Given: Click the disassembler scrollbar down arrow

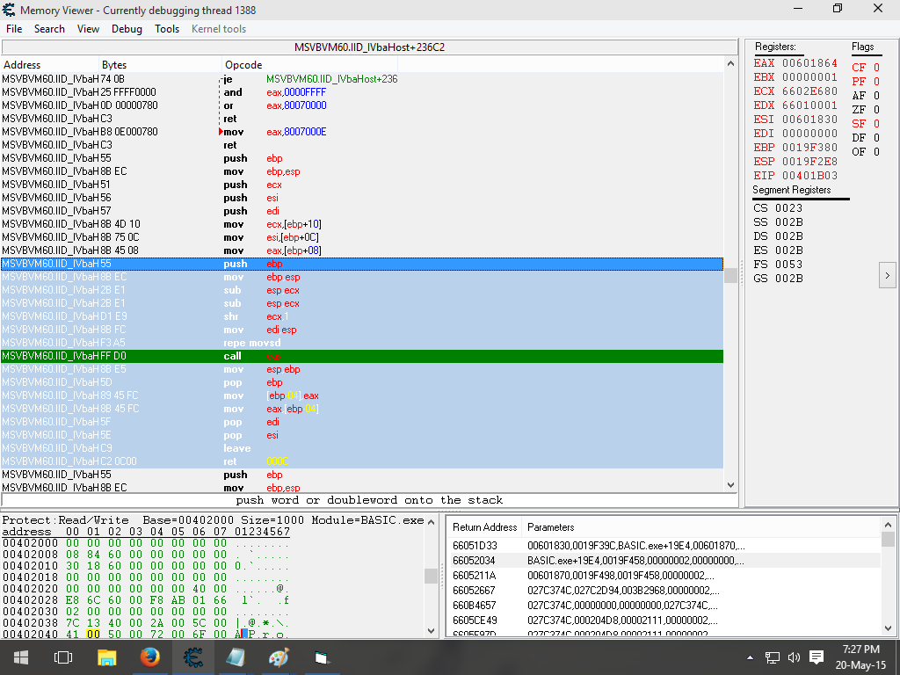Looking at the screenshot, I should 729,485.
